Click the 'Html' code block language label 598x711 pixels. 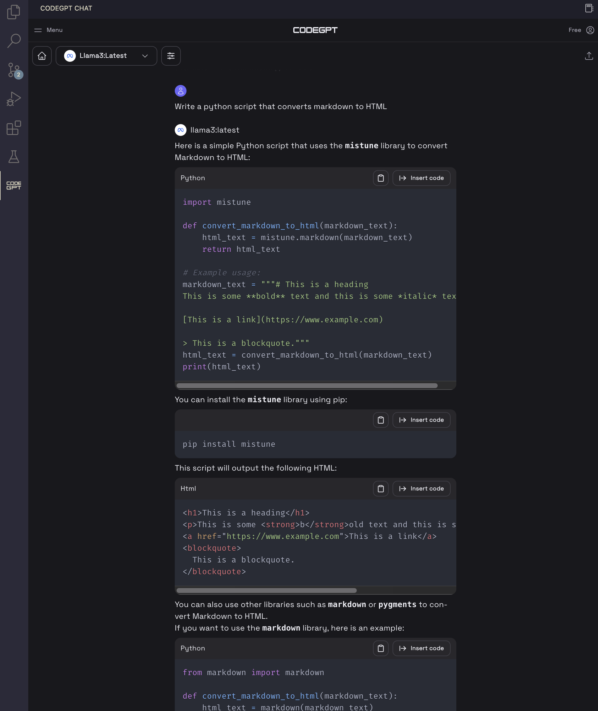pyautogui.click(x=188, y=489)
